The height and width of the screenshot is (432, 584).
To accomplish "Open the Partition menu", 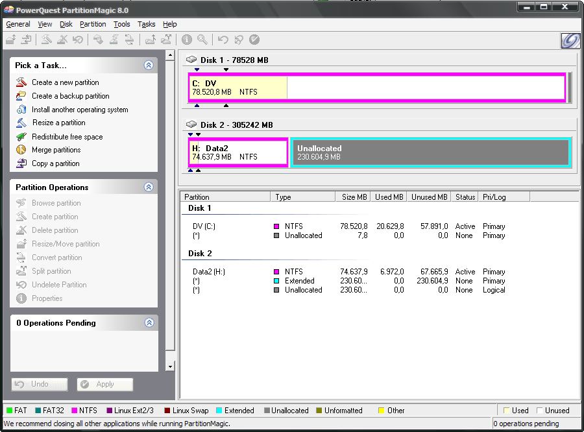I will (93, 24).
